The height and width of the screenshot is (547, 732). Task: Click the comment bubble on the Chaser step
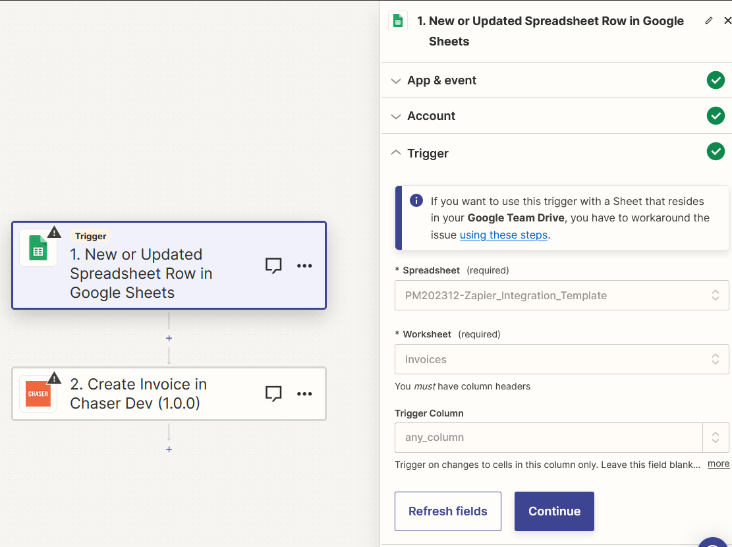click(x=273, y=393)
